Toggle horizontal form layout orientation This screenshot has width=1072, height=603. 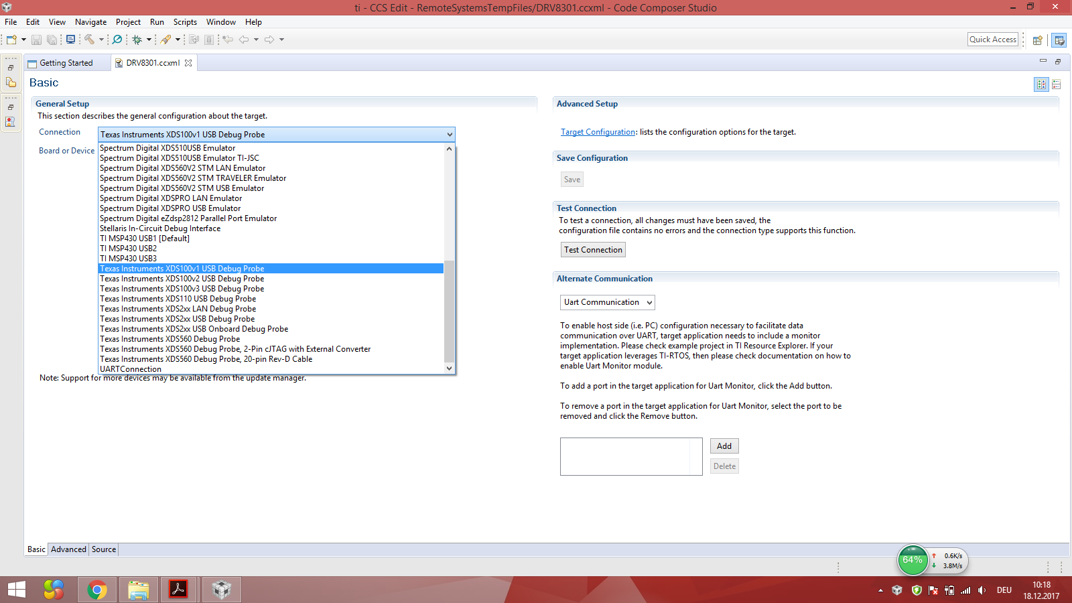click(1057, 84)
